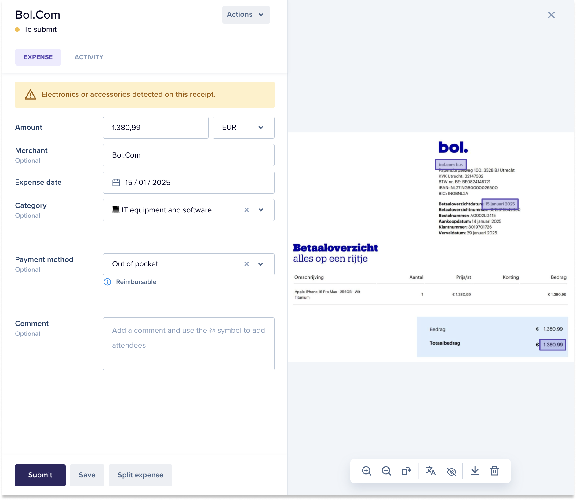Rotate the receipt image
This screenshot has width=576, height=500.
point(406,471)
